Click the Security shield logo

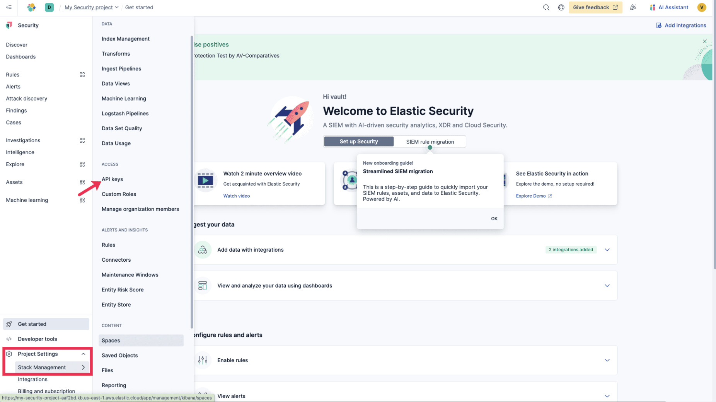pyautogui.click(x=9, y=25)
